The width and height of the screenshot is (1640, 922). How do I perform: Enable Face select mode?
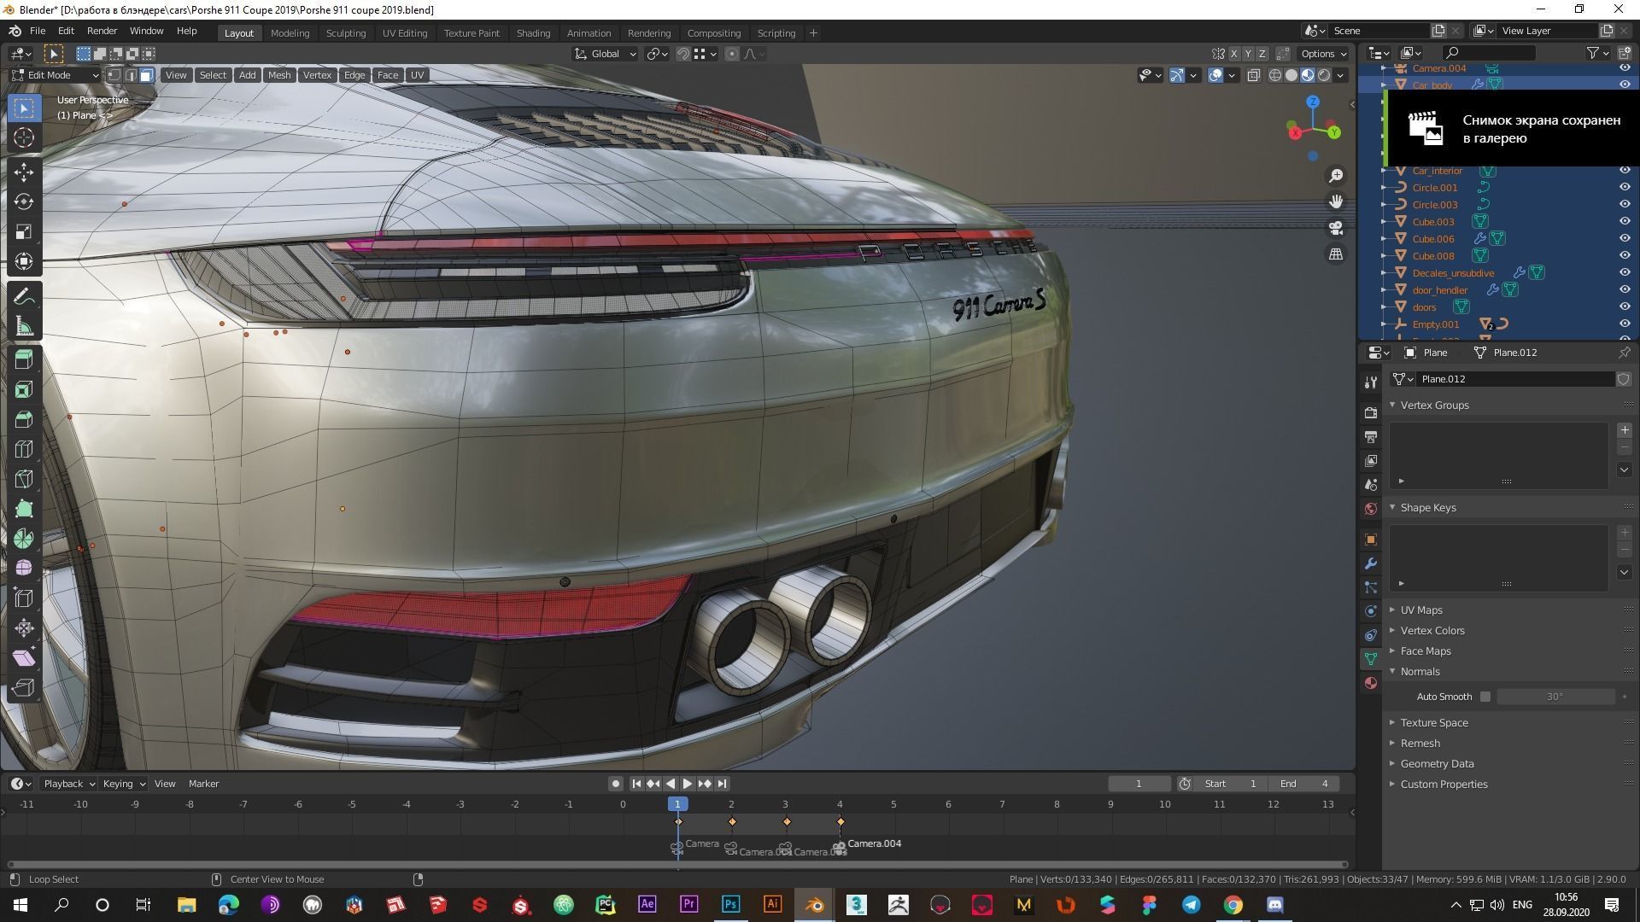147,75
